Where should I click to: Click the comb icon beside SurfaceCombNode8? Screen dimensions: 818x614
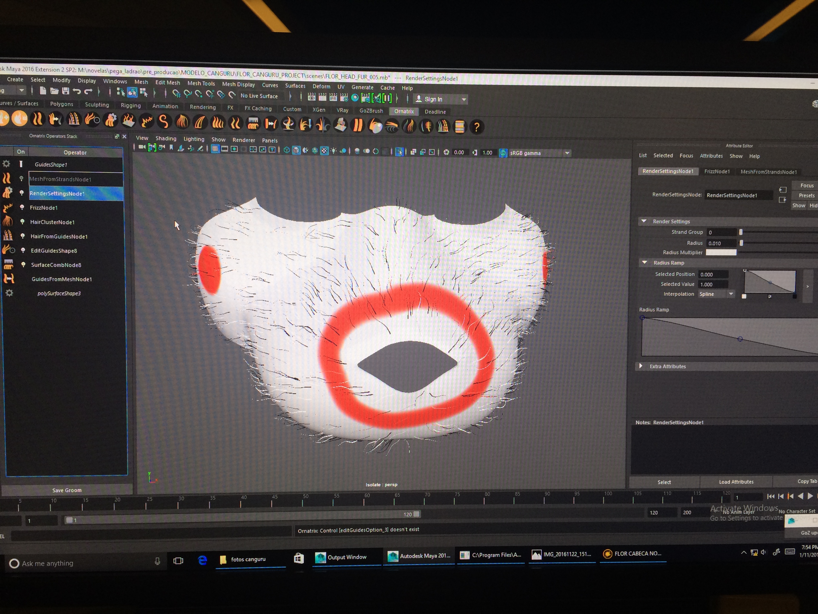click(x=8, y=264)
